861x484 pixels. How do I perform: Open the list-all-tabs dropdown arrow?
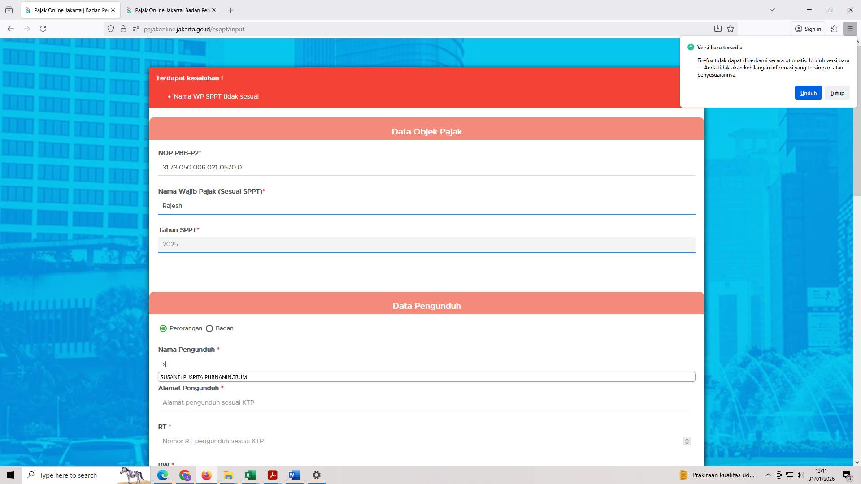(x=772, y=9)
